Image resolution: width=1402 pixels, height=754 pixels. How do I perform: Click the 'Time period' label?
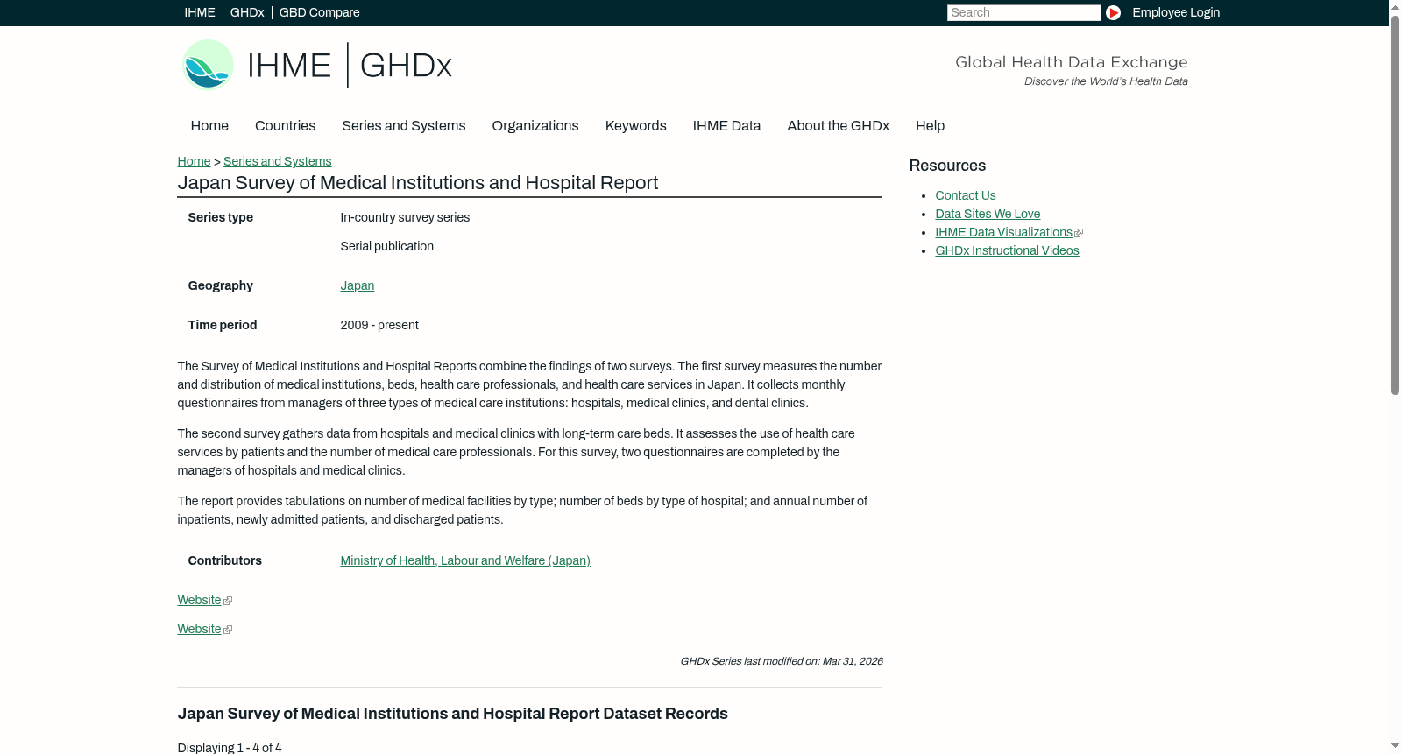(223, 325)
